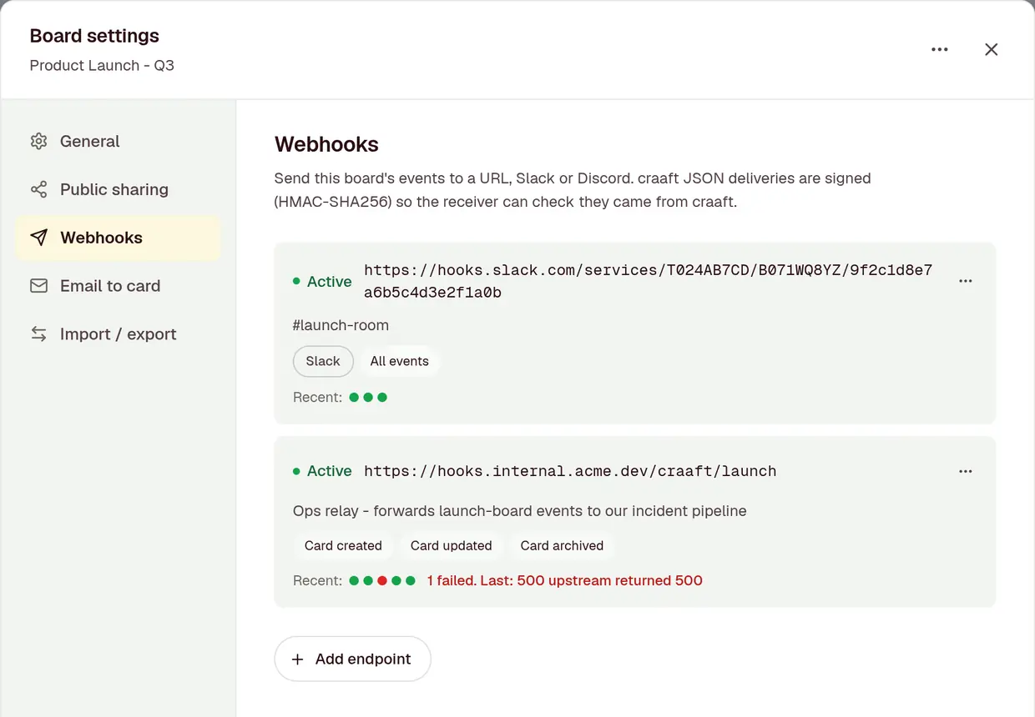
Task: Click the Email to card envelope icon
Action: click(x=38, y=286)
